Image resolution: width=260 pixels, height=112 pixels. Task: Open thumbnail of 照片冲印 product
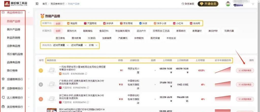tap(52, 110)
